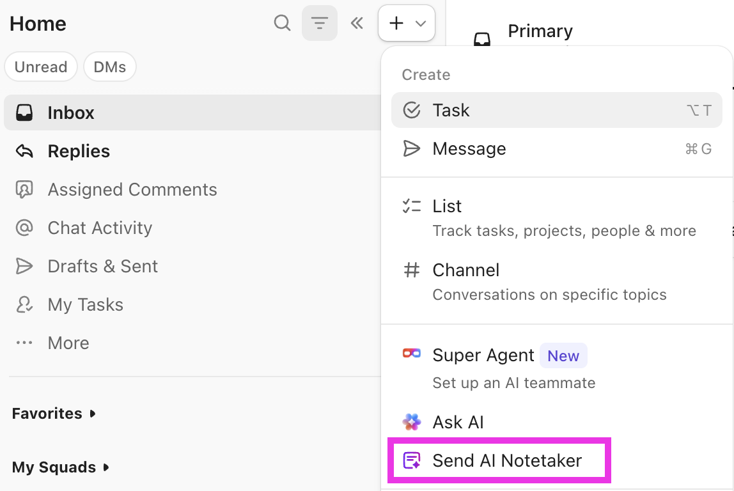Click Send AI Notetaker option
The height and width of the screenshot is (491, 734).
[508, 460]
